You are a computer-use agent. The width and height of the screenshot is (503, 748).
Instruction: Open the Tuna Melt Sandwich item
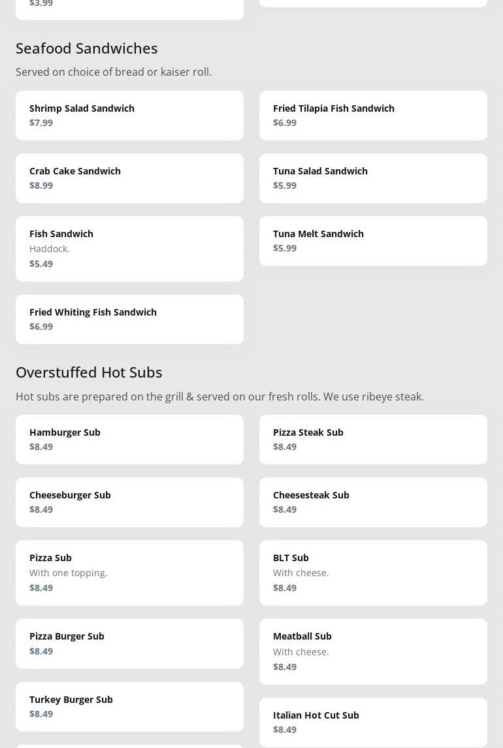point(373,240)
